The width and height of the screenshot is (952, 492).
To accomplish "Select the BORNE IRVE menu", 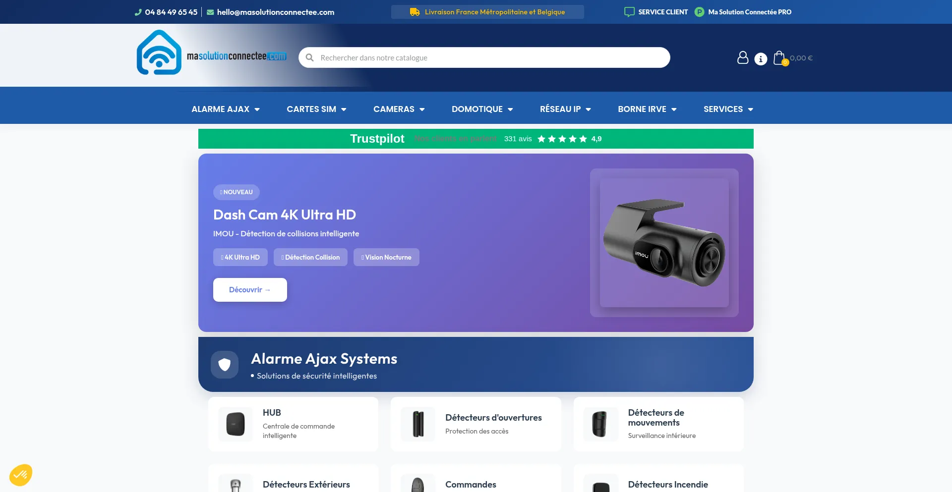I will point(647,109).
